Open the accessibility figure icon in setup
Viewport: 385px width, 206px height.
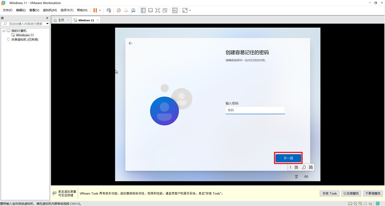296,177
